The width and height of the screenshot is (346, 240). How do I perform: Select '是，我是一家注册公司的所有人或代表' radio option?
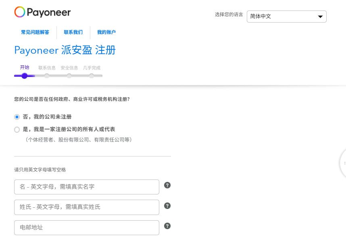point(17,129)
